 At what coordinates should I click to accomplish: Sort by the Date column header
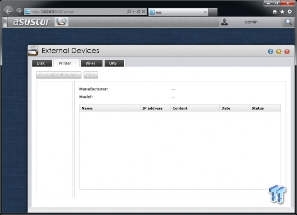[235, 108]
